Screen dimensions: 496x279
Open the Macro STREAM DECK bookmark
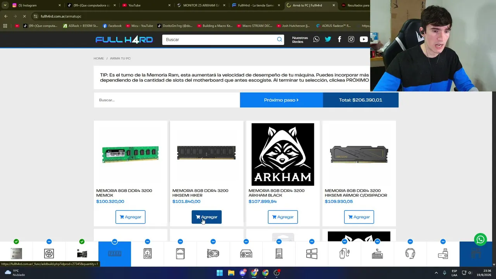click(254, 26)
